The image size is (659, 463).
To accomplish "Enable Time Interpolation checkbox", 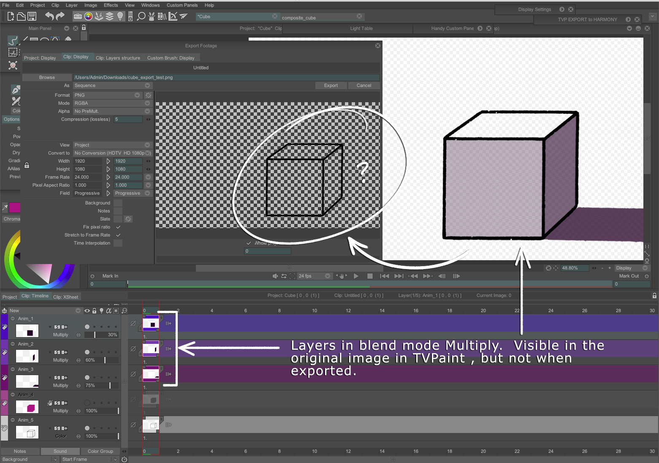I will click(118, 243).
